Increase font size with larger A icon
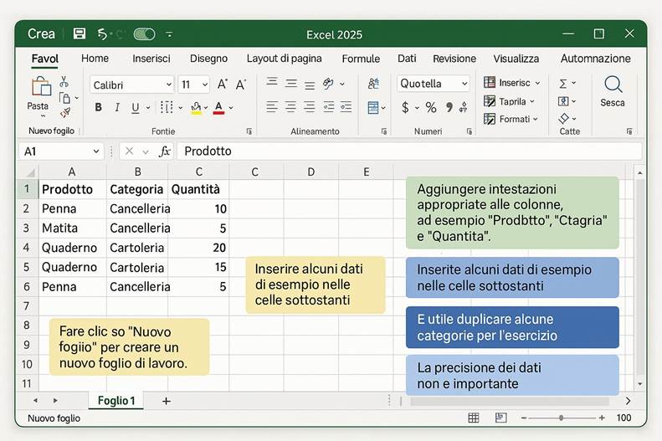 (x=223, y=85)
